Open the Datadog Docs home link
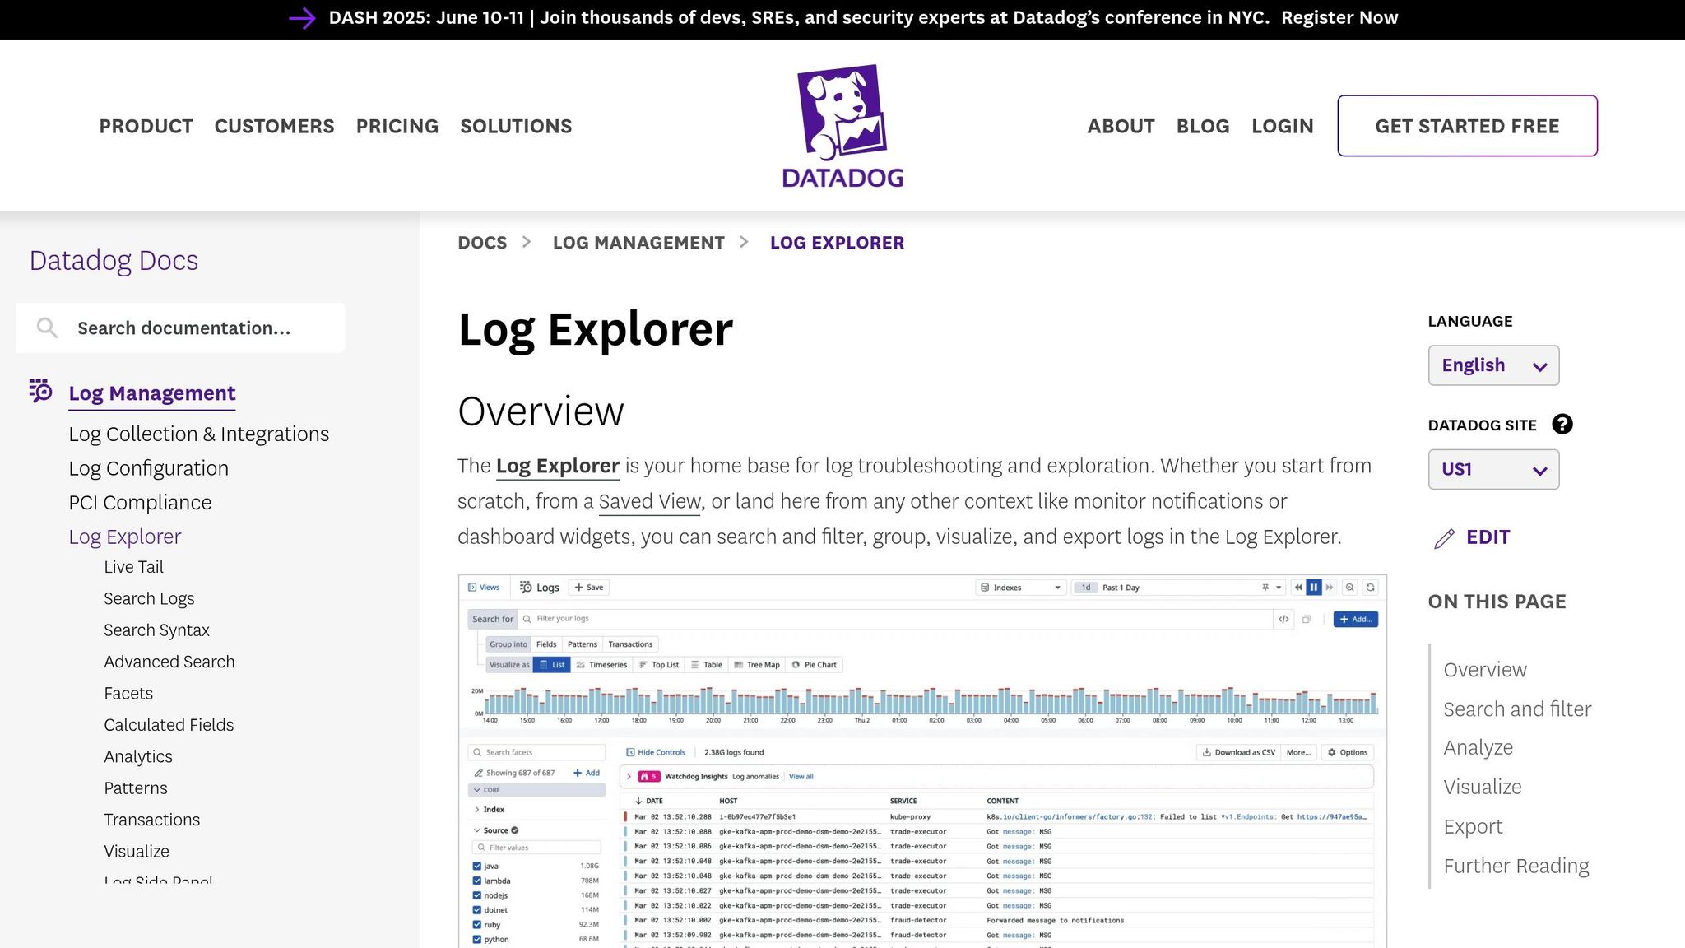 114,260
